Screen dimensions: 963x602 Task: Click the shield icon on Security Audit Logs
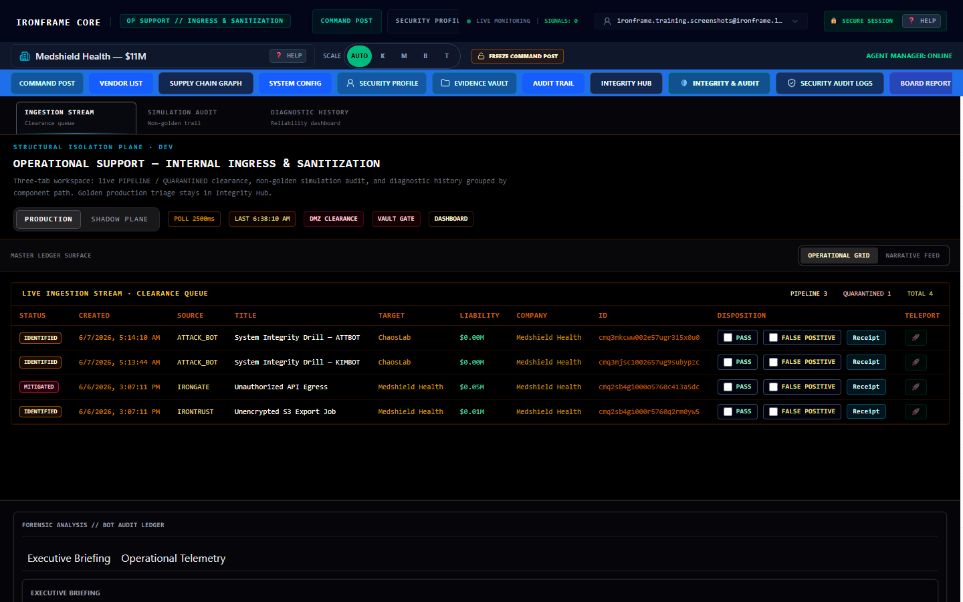792,83
